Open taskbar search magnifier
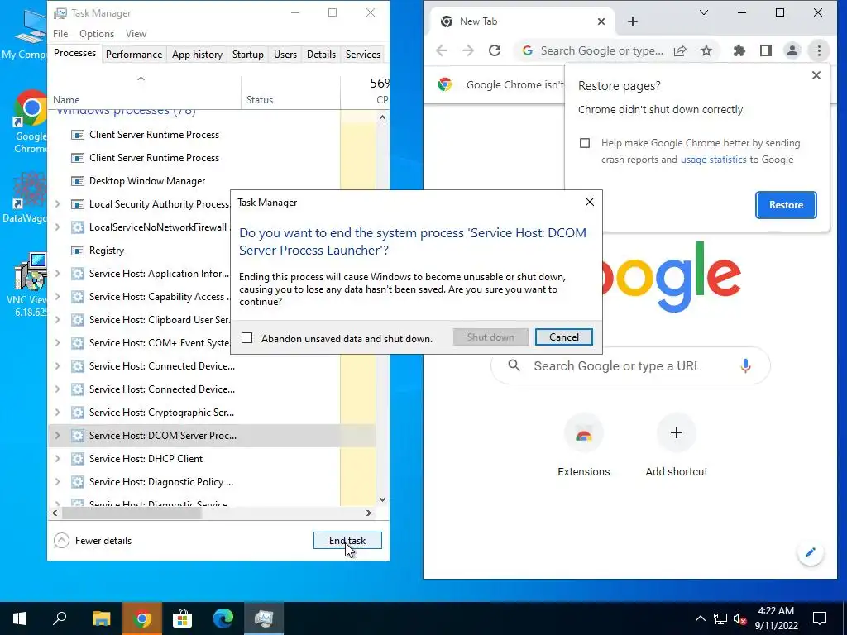 (60, 618)
